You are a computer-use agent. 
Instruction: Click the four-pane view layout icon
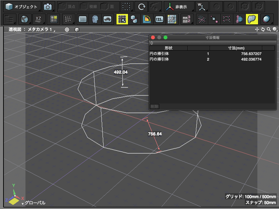54,19
